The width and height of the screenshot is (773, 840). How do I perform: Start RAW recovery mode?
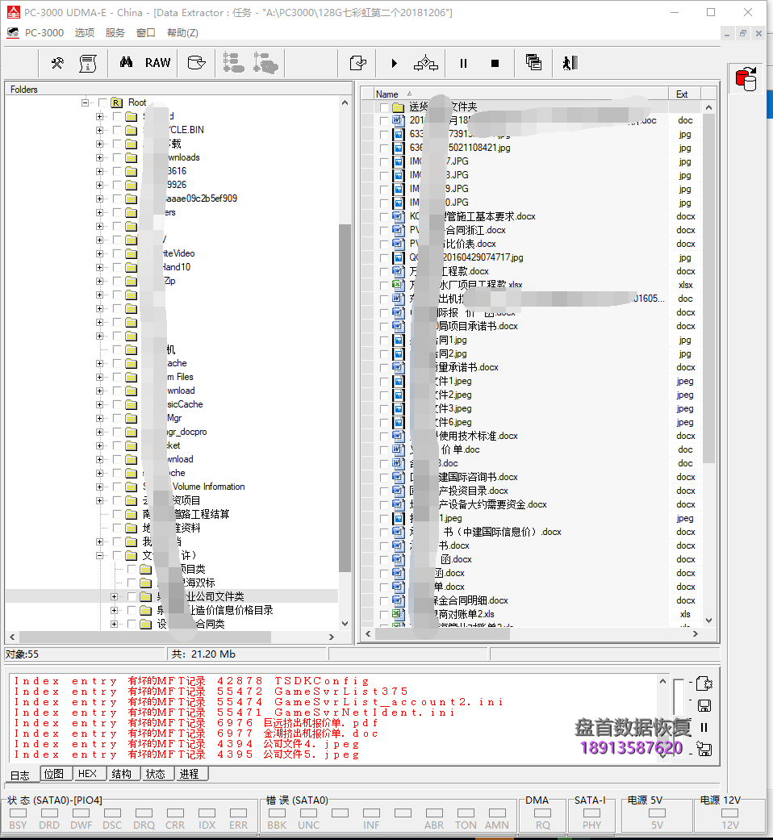point(157,63)
